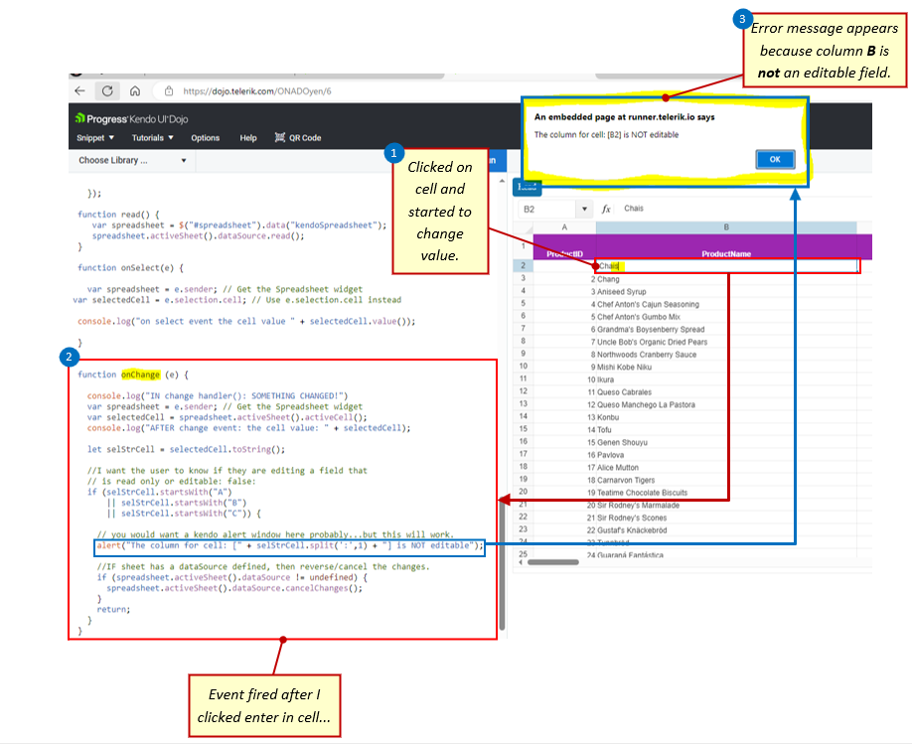Click the Load button above the spreadsheet
The width and height of the screenshot is (912, 744).
(x=527, y=187)
